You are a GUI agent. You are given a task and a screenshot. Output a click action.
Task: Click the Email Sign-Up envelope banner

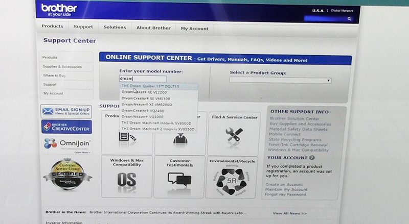coord(66,111)
